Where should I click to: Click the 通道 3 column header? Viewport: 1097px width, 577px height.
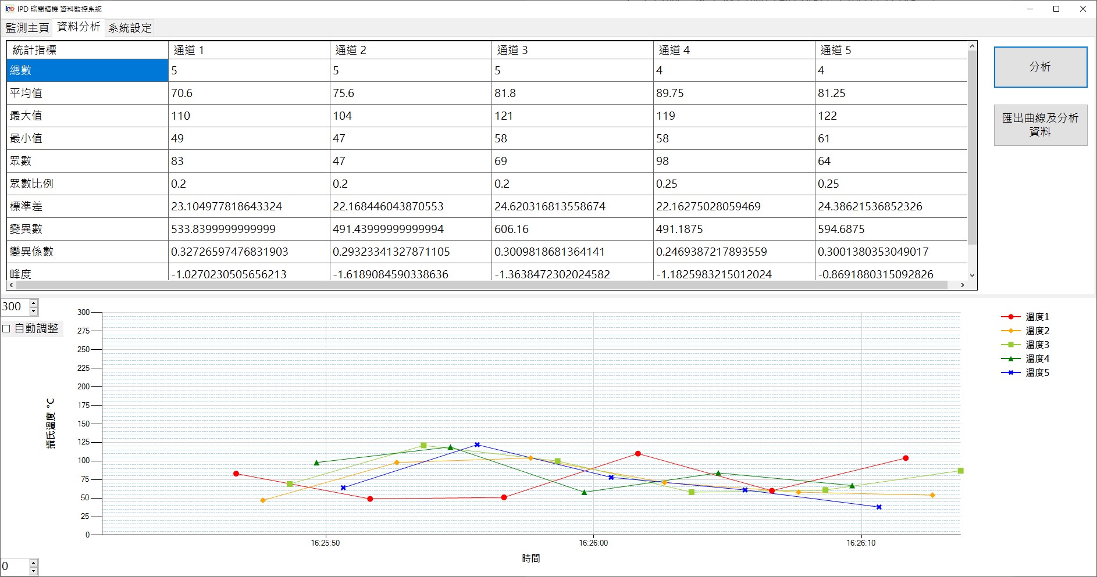pyautogui.click(x=572, y=50)
